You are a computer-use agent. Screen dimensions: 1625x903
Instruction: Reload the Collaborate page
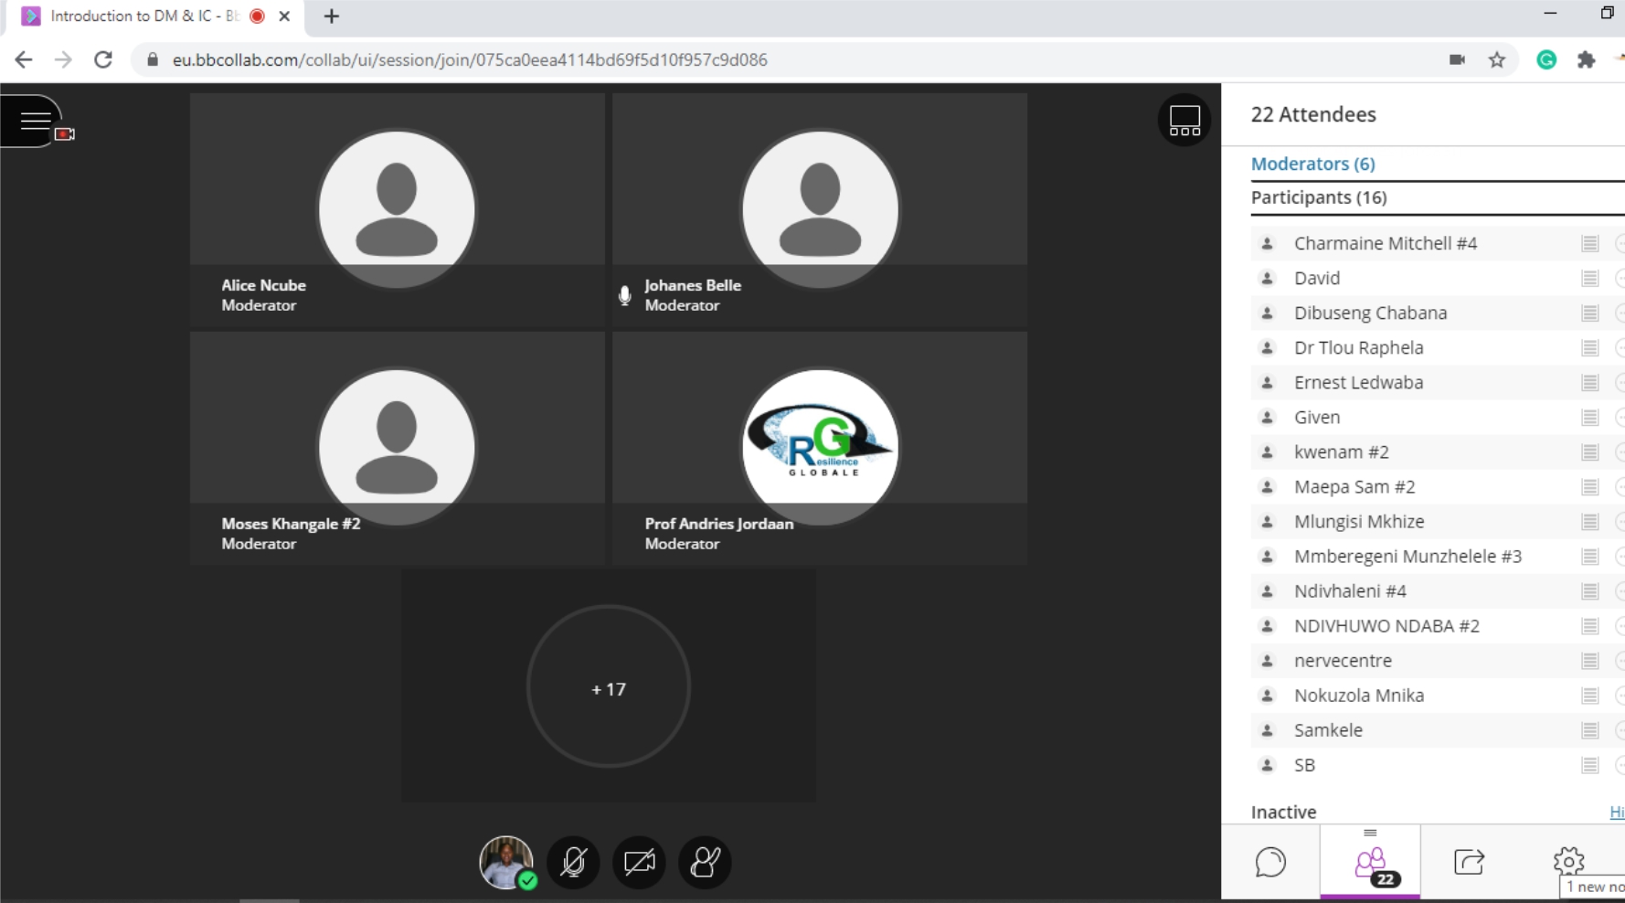click(103, 60)
